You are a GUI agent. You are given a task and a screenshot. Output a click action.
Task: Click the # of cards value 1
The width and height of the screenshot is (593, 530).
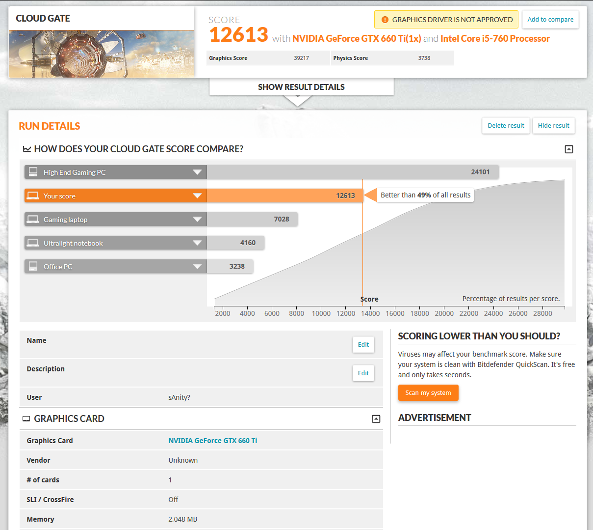[170, 480]
